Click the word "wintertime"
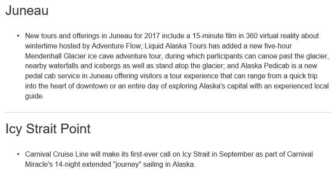Viewport: 335px width, 172px height. coord(41,46)
